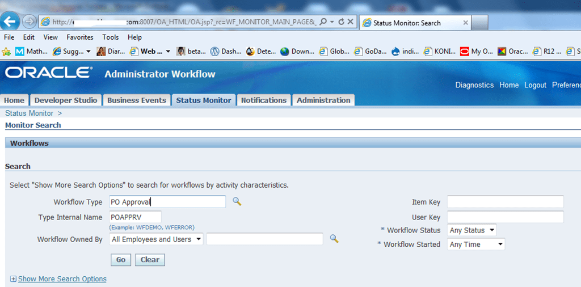Viewport: 581px width, 287px height.
Task: Open the Orac... bookmark
Action: pos(513,52)
